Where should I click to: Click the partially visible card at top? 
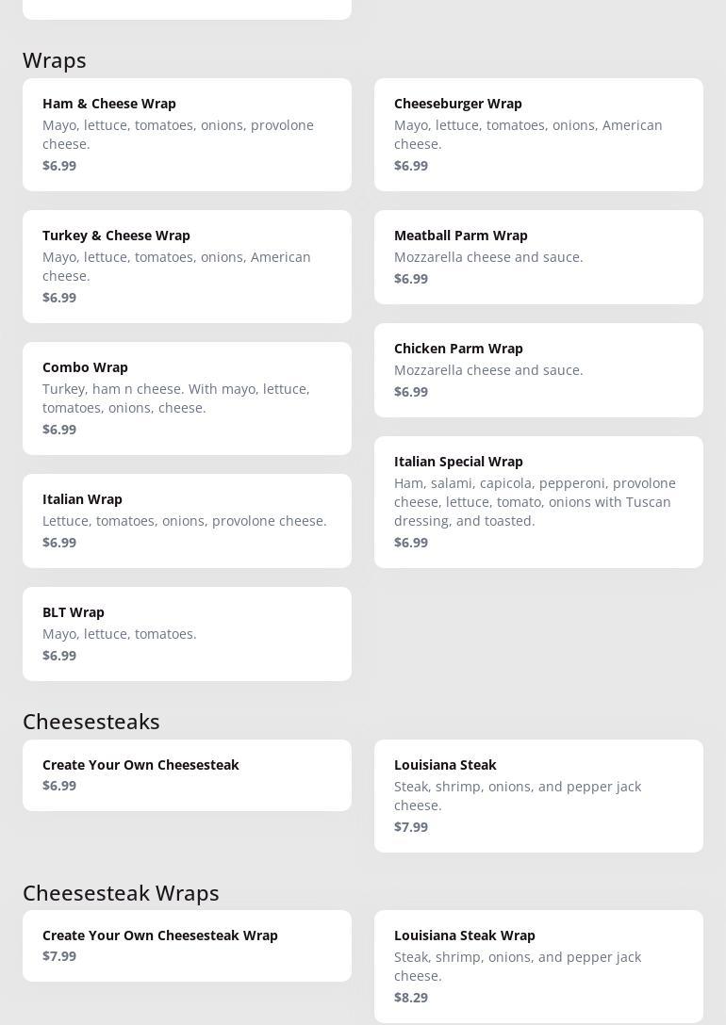point(187,8)
